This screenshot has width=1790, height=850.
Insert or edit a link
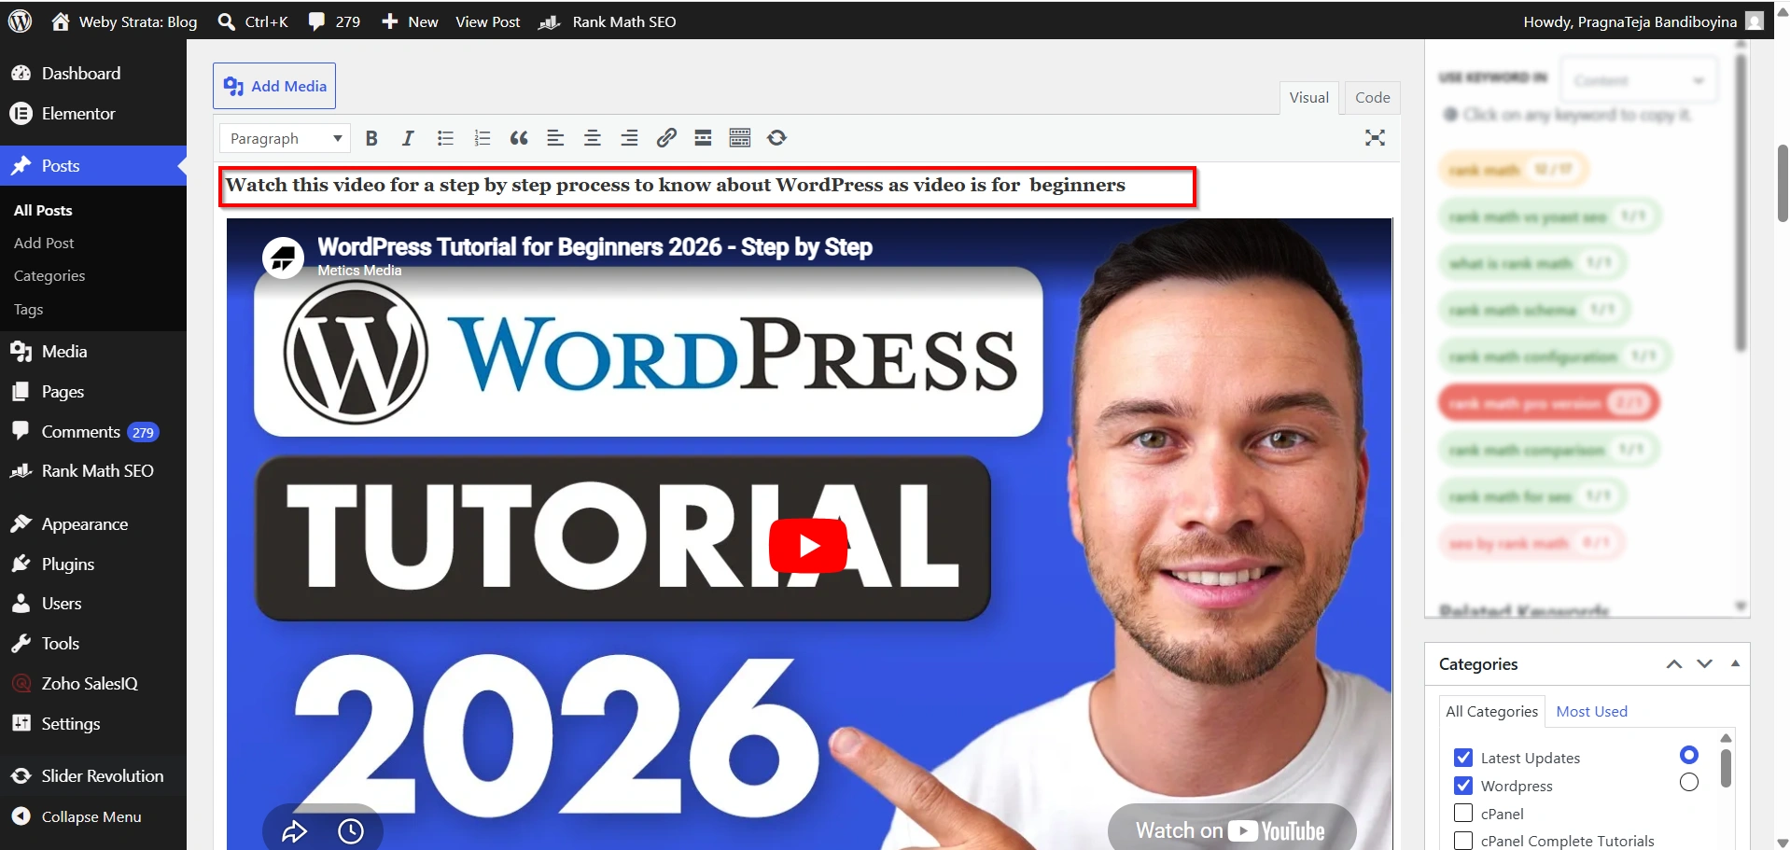tap(666, 138)
